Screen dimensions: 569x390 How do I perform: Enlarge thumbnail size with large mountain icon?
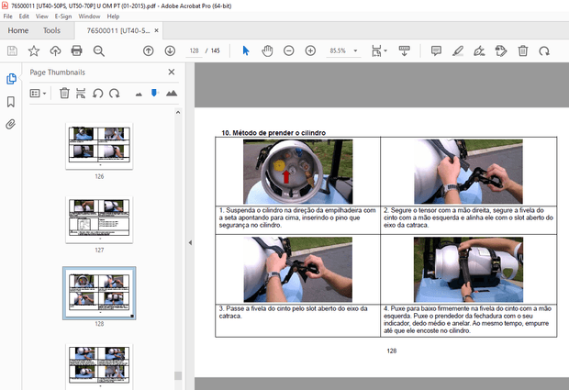172,94
